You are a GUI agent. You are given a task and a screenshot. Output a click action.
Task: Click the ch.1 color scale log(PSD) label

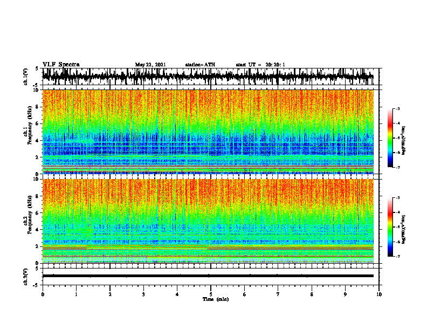click(404, 140)
